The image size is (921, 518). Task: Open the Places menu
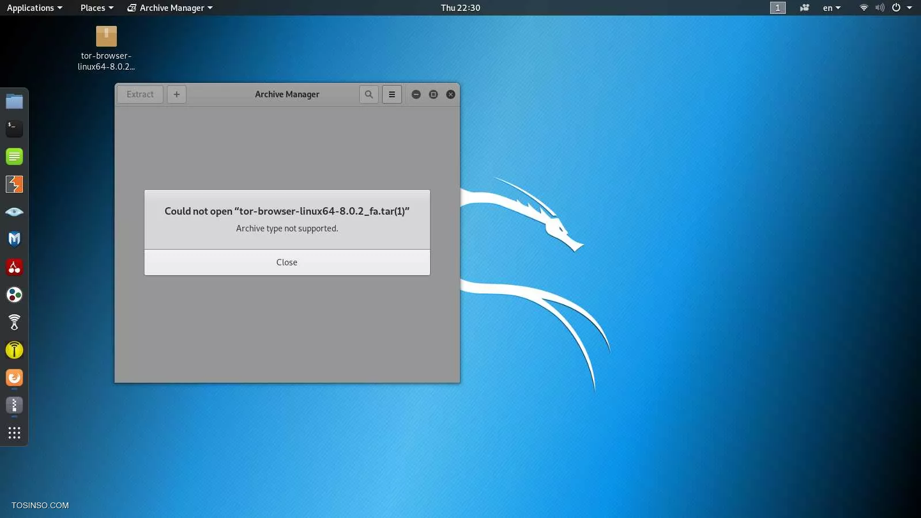click(97, 8)
